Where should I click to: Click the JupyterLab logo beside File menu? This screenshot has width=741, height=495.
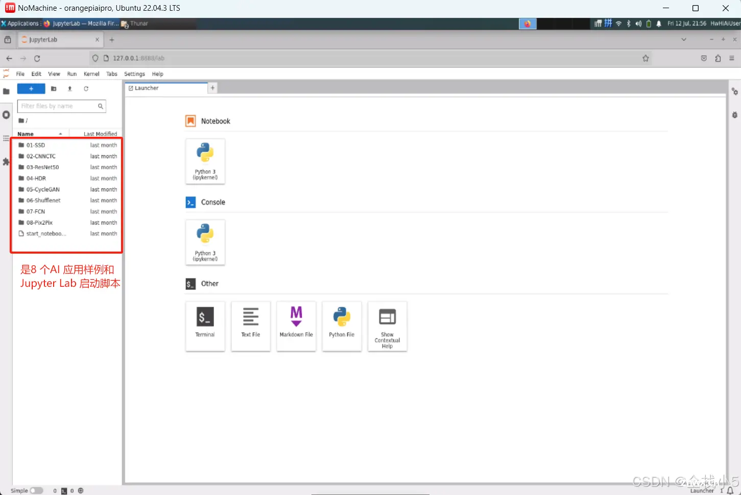click(6, 73)
